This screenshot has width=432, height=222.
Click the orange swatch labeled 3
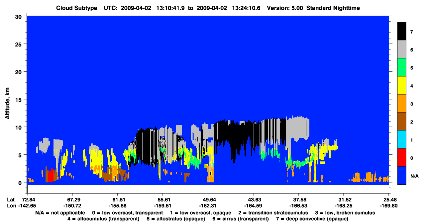coord(402,103)
